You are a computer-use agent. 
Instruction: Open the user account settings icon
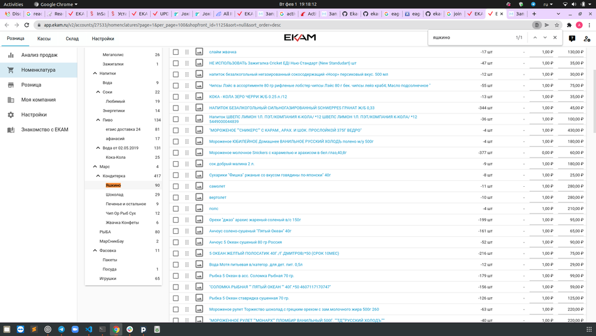pyautogui.click(x=587, y=38)
